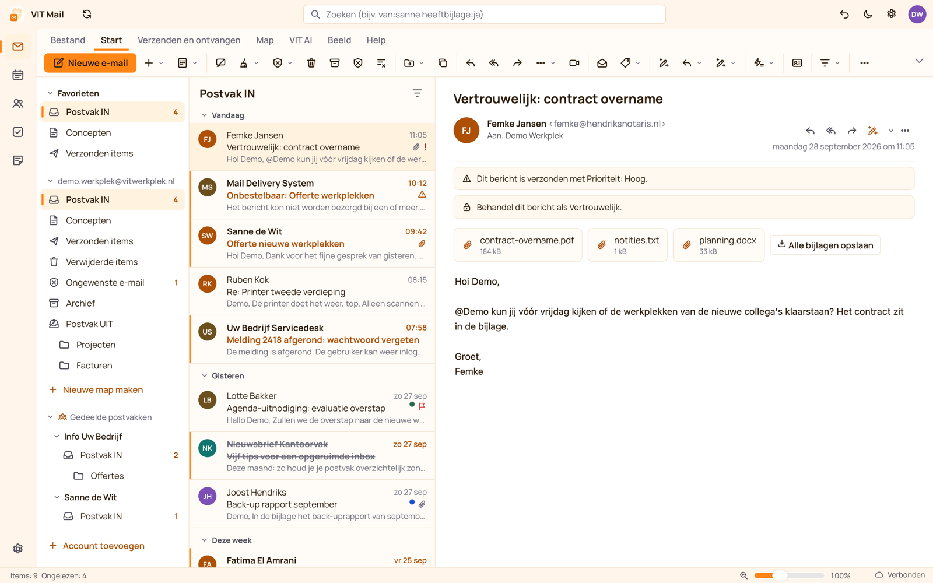Open the Bestand menu
Screen dimensions: 933x583
(68, 40)
